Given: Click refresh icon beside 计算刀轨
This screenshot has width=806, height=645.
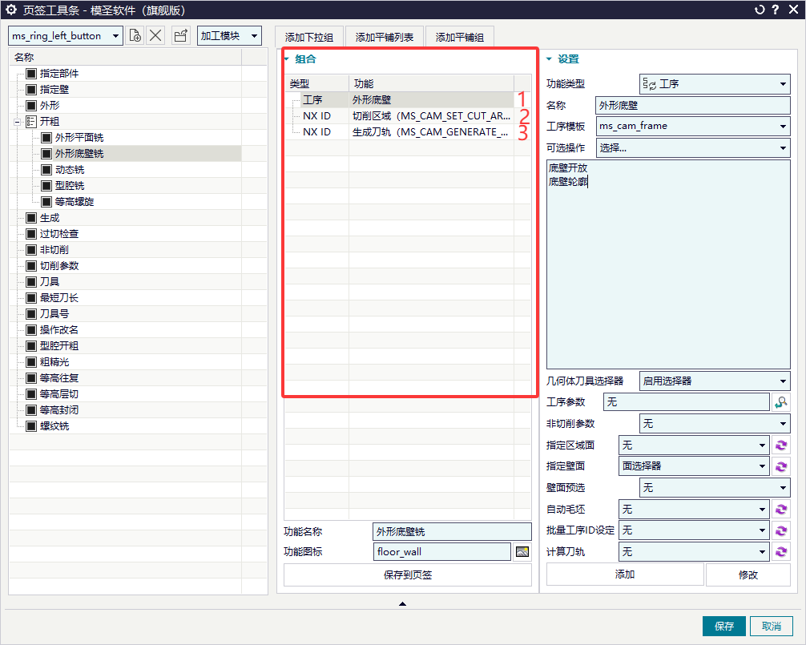Looking at the screenshot, I should (x=781, y=551).
